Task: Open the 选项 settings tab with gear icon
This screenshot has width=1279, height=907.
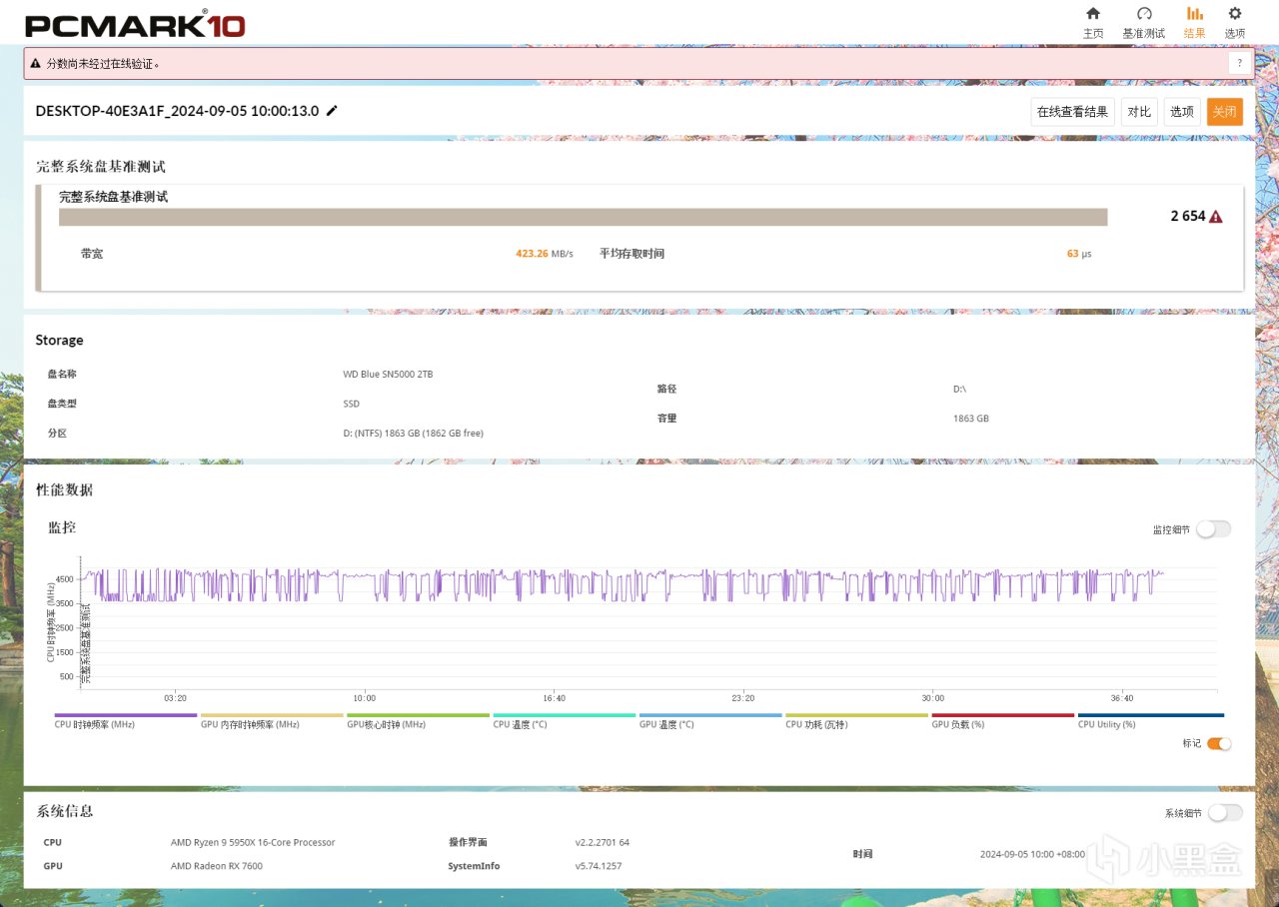Action: (x=1235, y=22)
